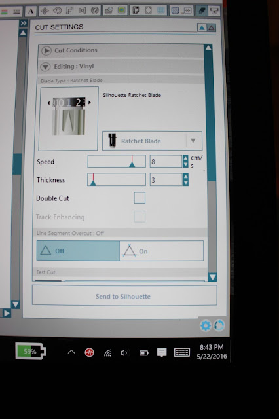Open the volume speaker tray icon

click(x=124, y=353)
